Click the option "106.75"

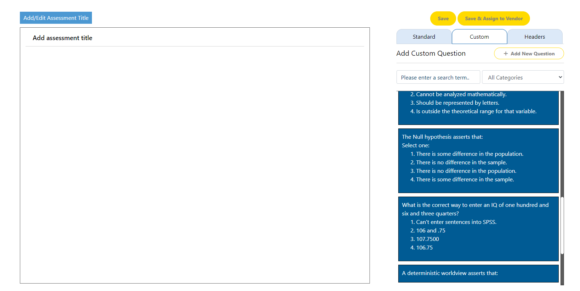click(424, 248)
